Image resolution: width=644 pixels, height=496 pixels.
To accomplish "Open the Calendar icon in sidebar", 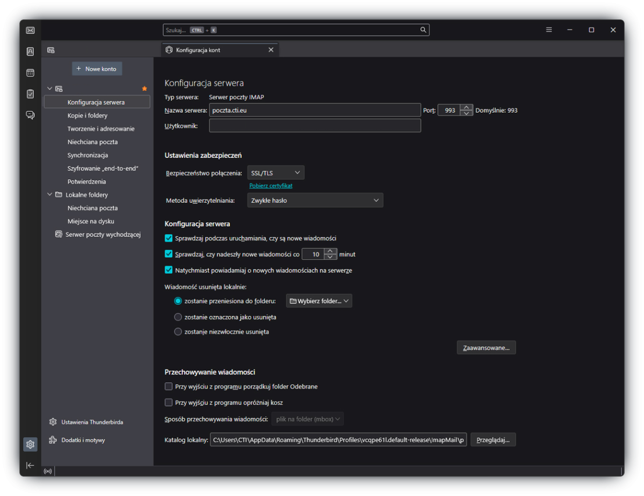I will coord(31,72).
